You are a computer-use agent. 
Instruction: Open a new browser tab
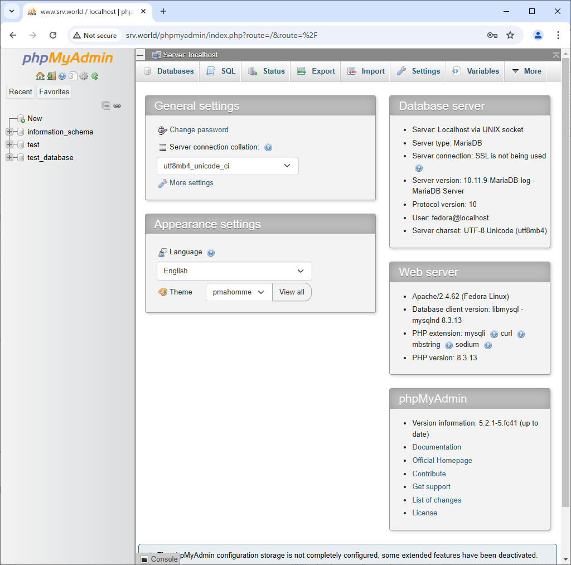163,11
